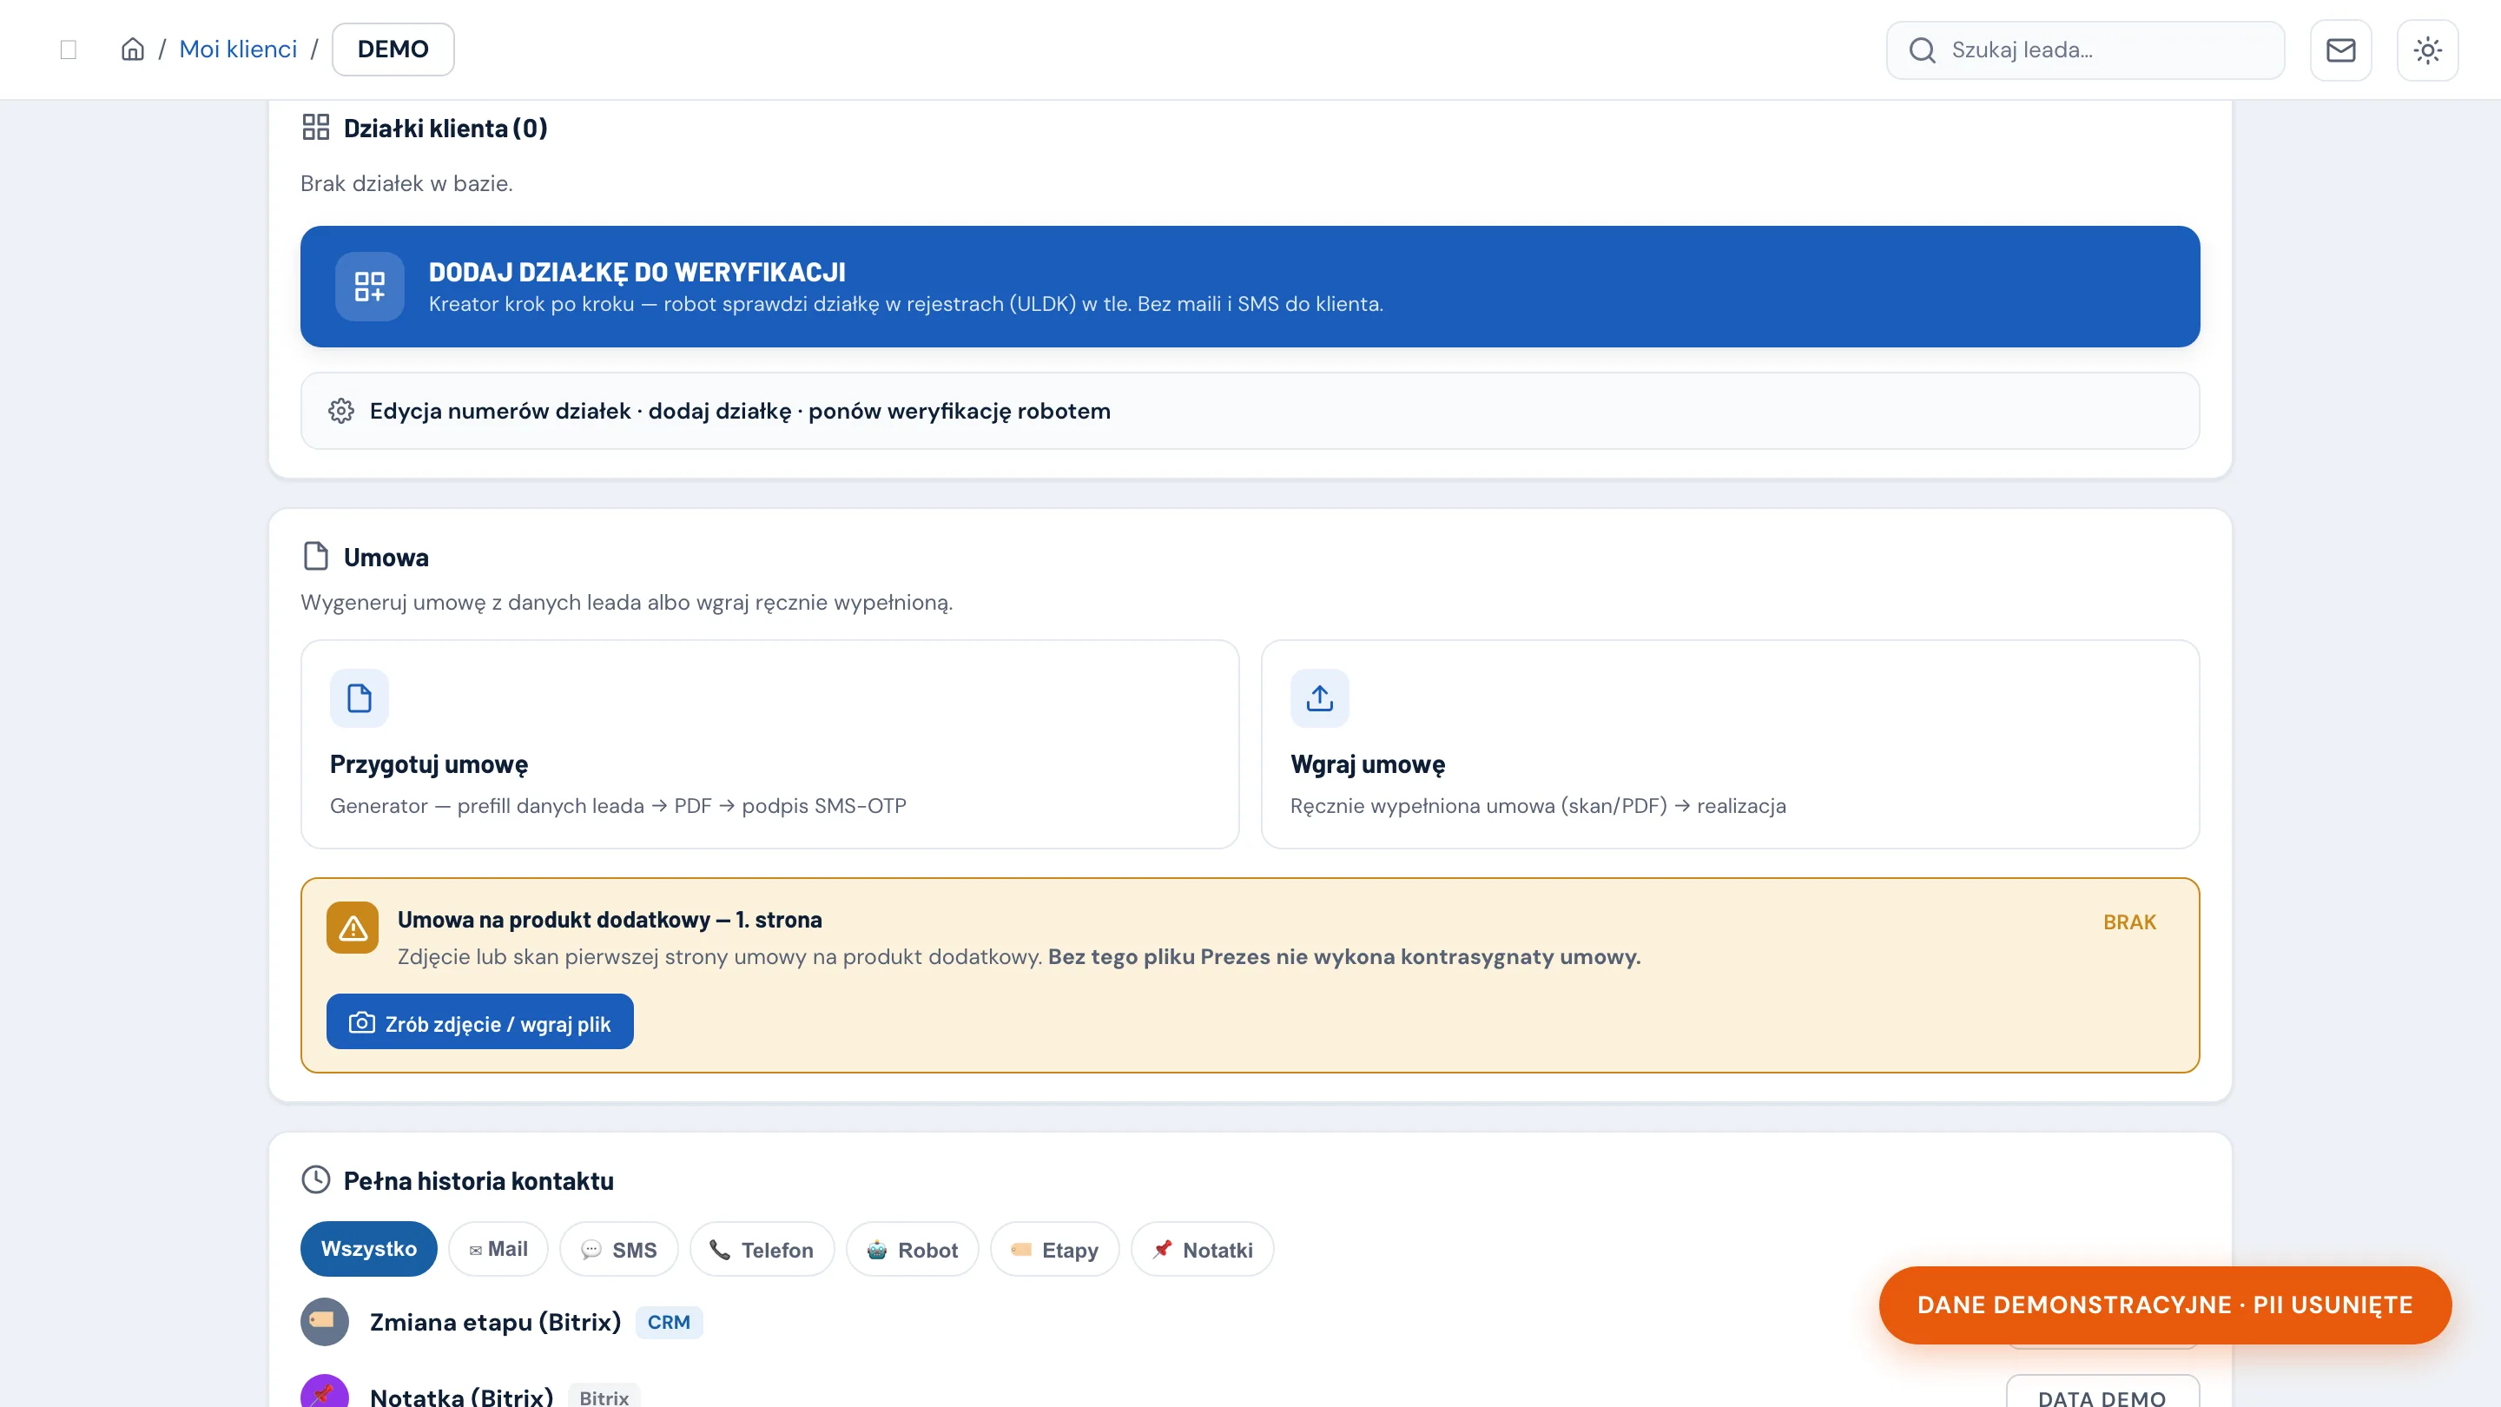Click the BRAK status label
Screen dimensions: 2501x1407
pos(2129,921)
